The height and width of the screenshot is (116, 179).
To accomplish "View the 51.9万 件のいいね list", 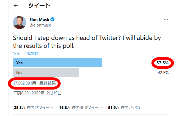I will click(x=124, y=108).
